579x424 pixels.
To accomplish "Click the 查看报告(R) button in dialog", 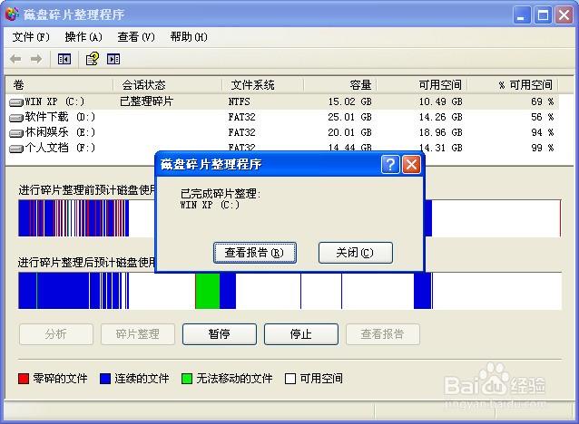I will [x=255, y=253].
